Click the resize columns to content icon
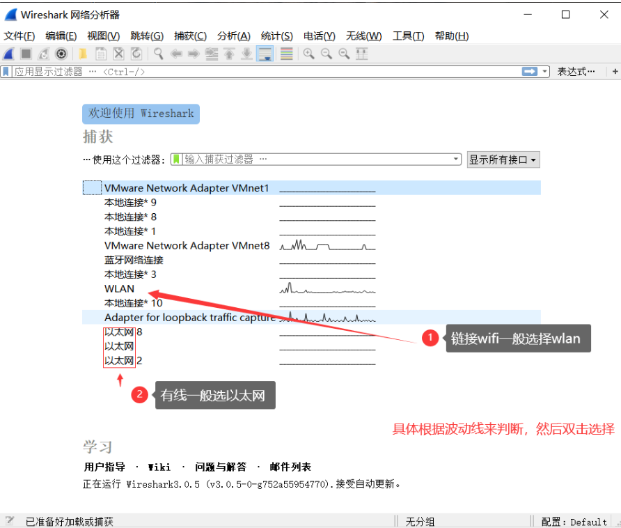The width and height of the screenshot is (621, 528). pos(361,54)
